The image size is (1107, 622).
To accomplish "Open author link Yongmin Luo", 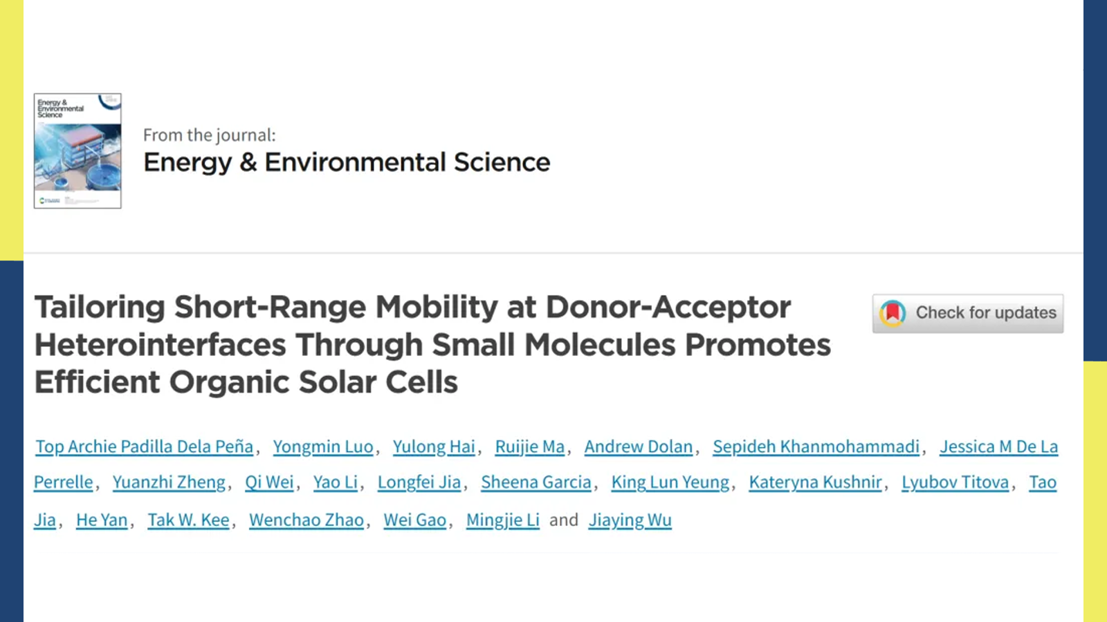I will pos(323,447).
